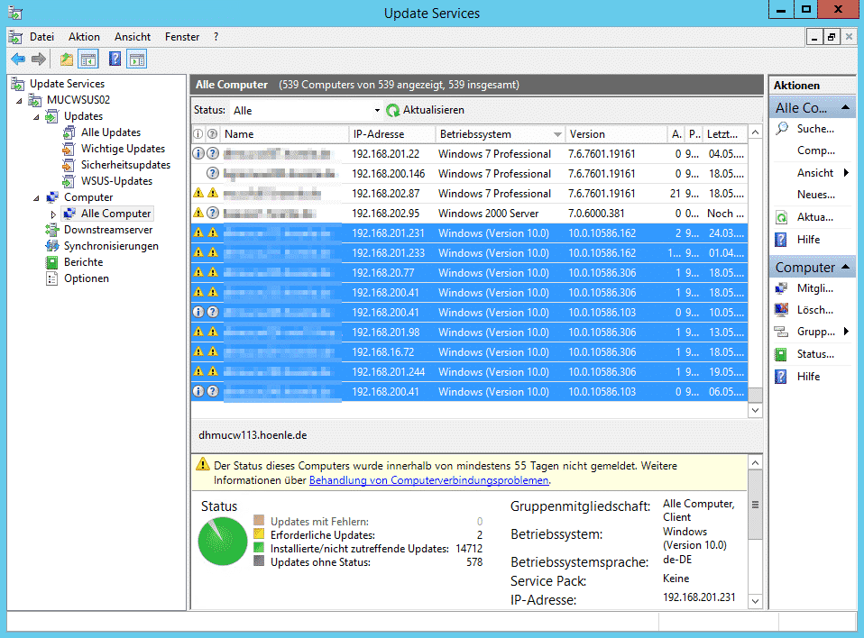Sort by Version column header

click(615, 134)
